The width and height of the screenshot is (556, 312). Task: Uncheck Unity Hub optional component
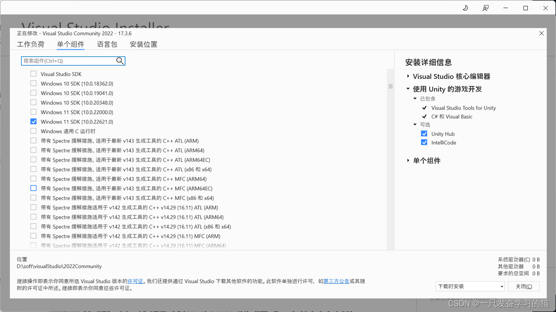(424, 133)
